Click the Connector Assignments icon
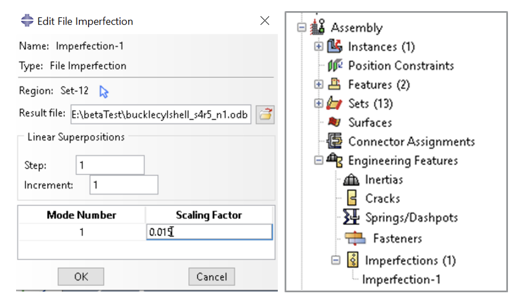This screenshot has width=516, height=304. click(335, 141)
